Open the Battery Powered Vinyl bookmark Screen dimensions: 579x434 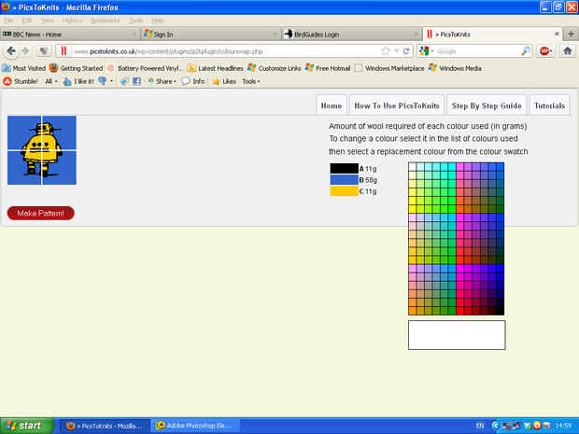click(x=145, y=68)
